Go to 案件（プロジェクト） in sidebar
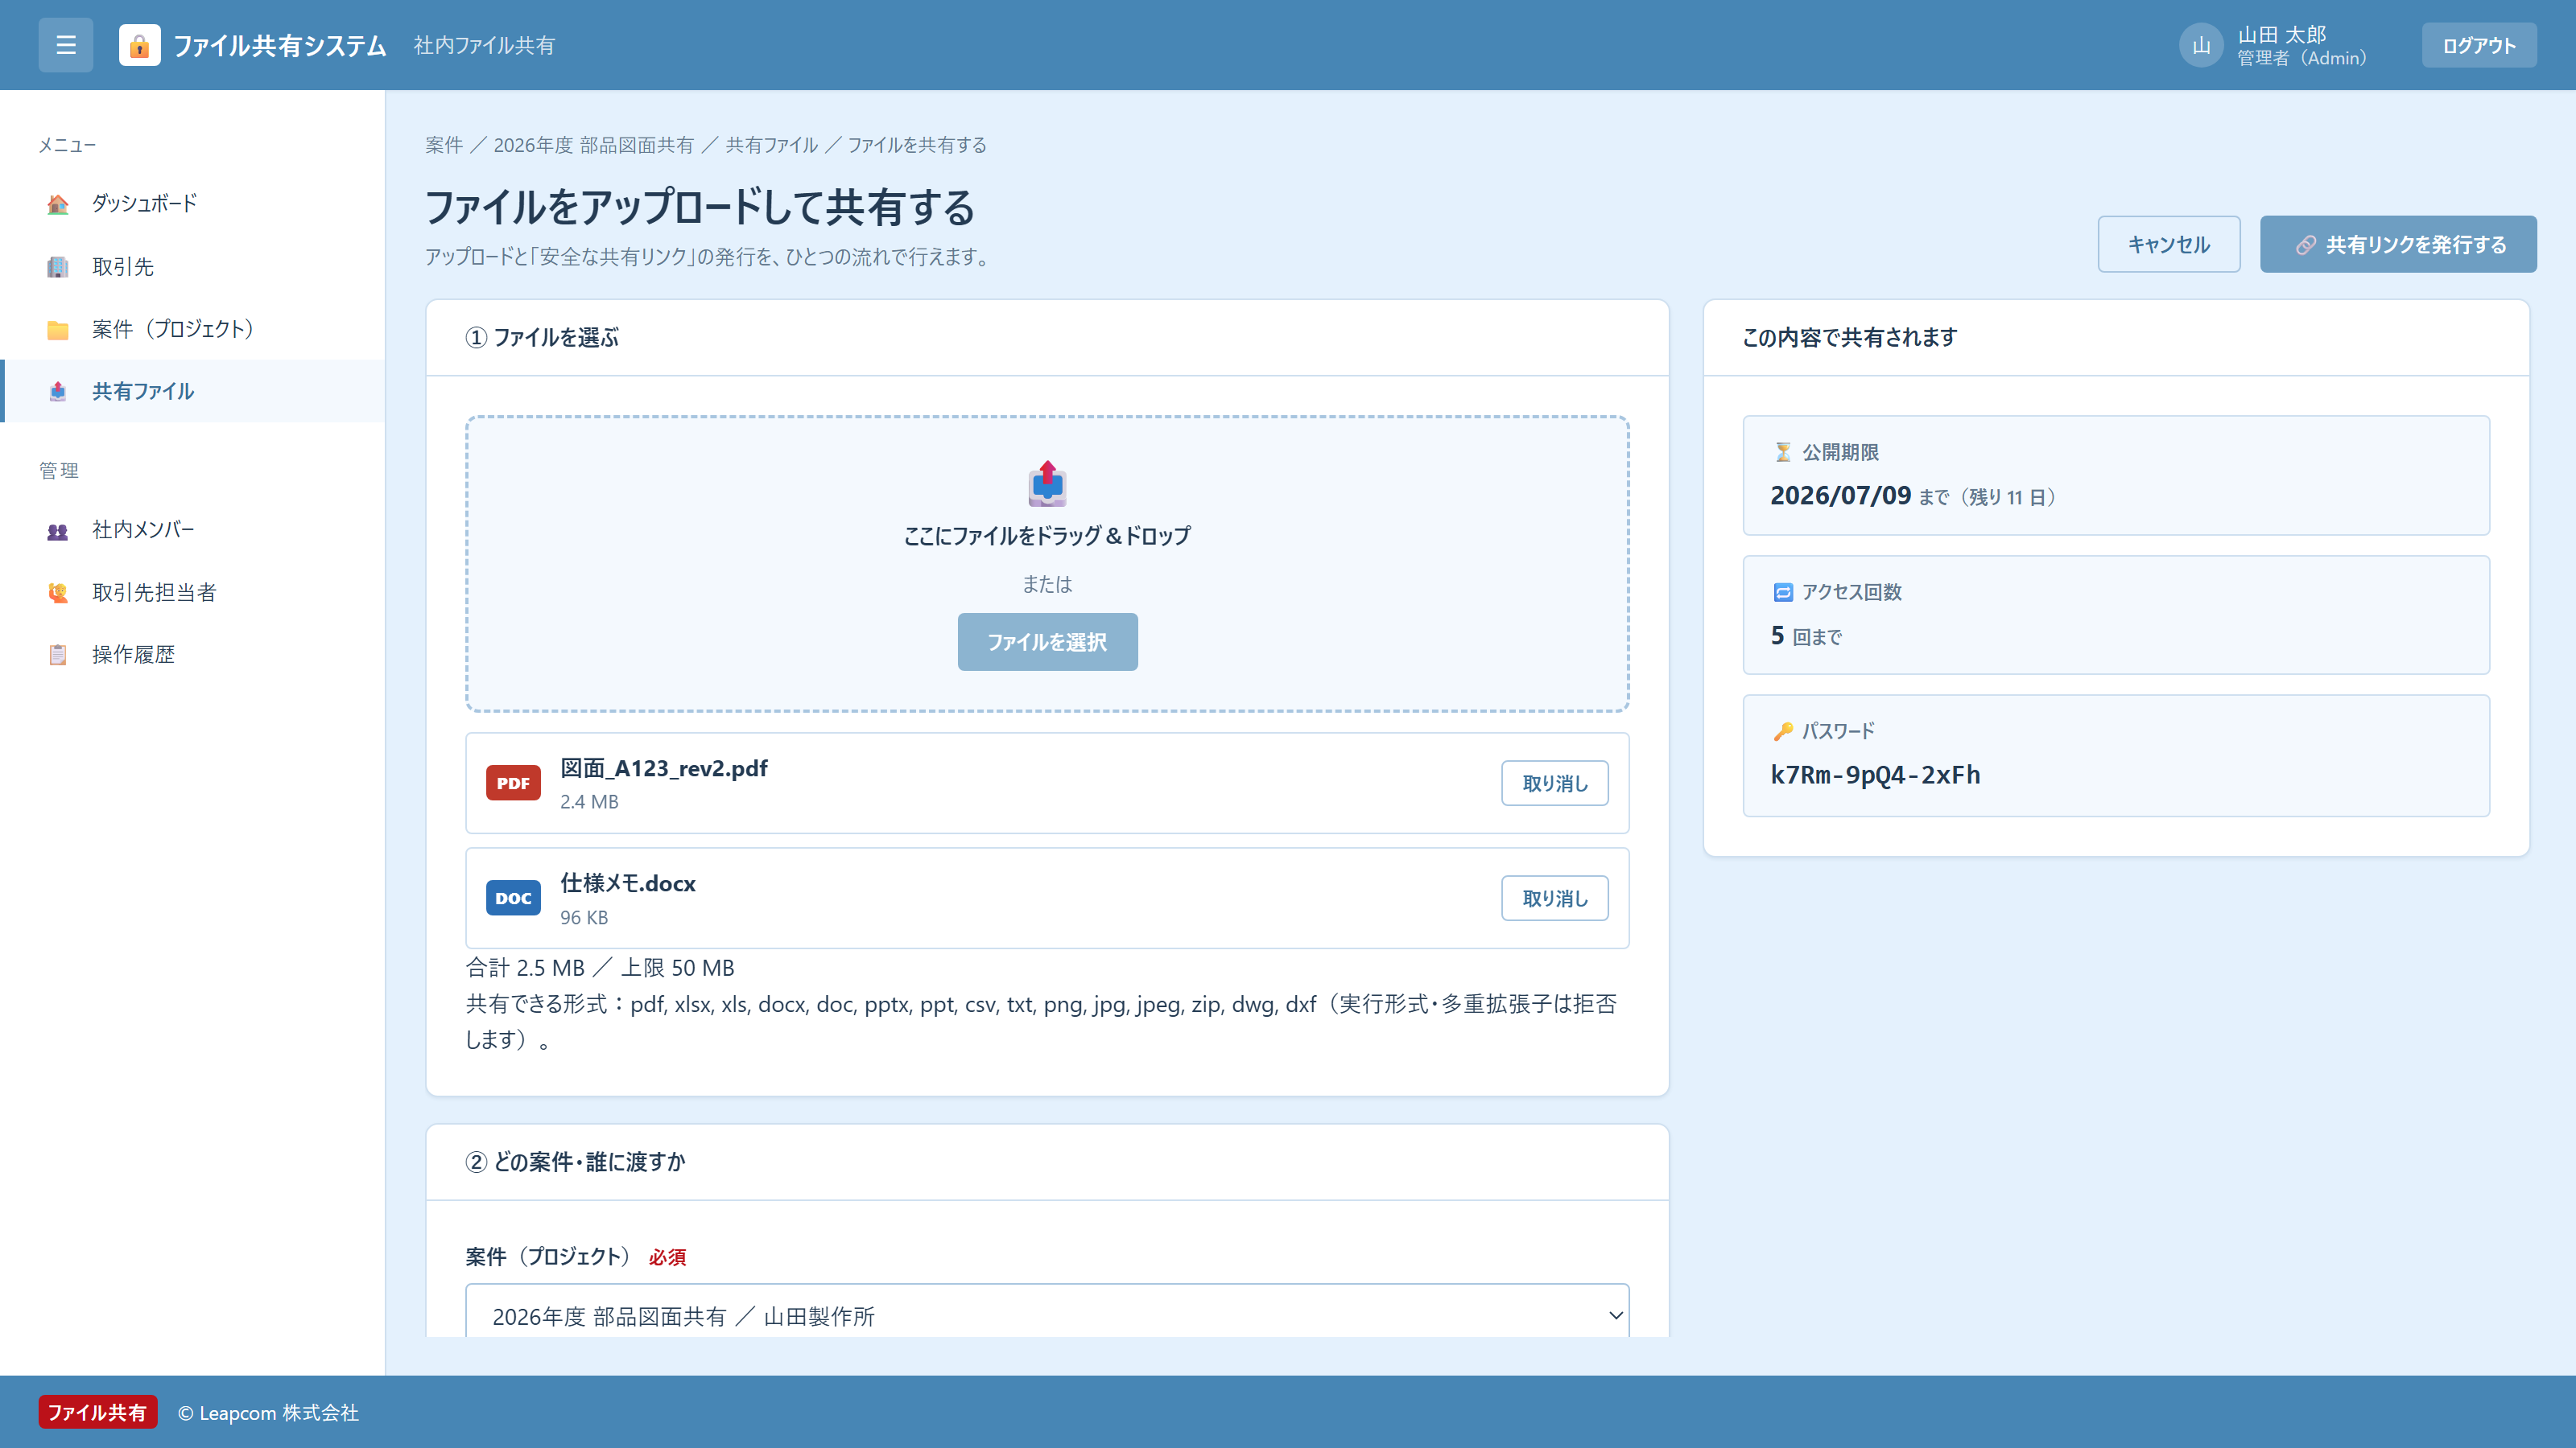Image resolution: width=2576 pixels, height=1448 pixels. click(x=194, y=330)
